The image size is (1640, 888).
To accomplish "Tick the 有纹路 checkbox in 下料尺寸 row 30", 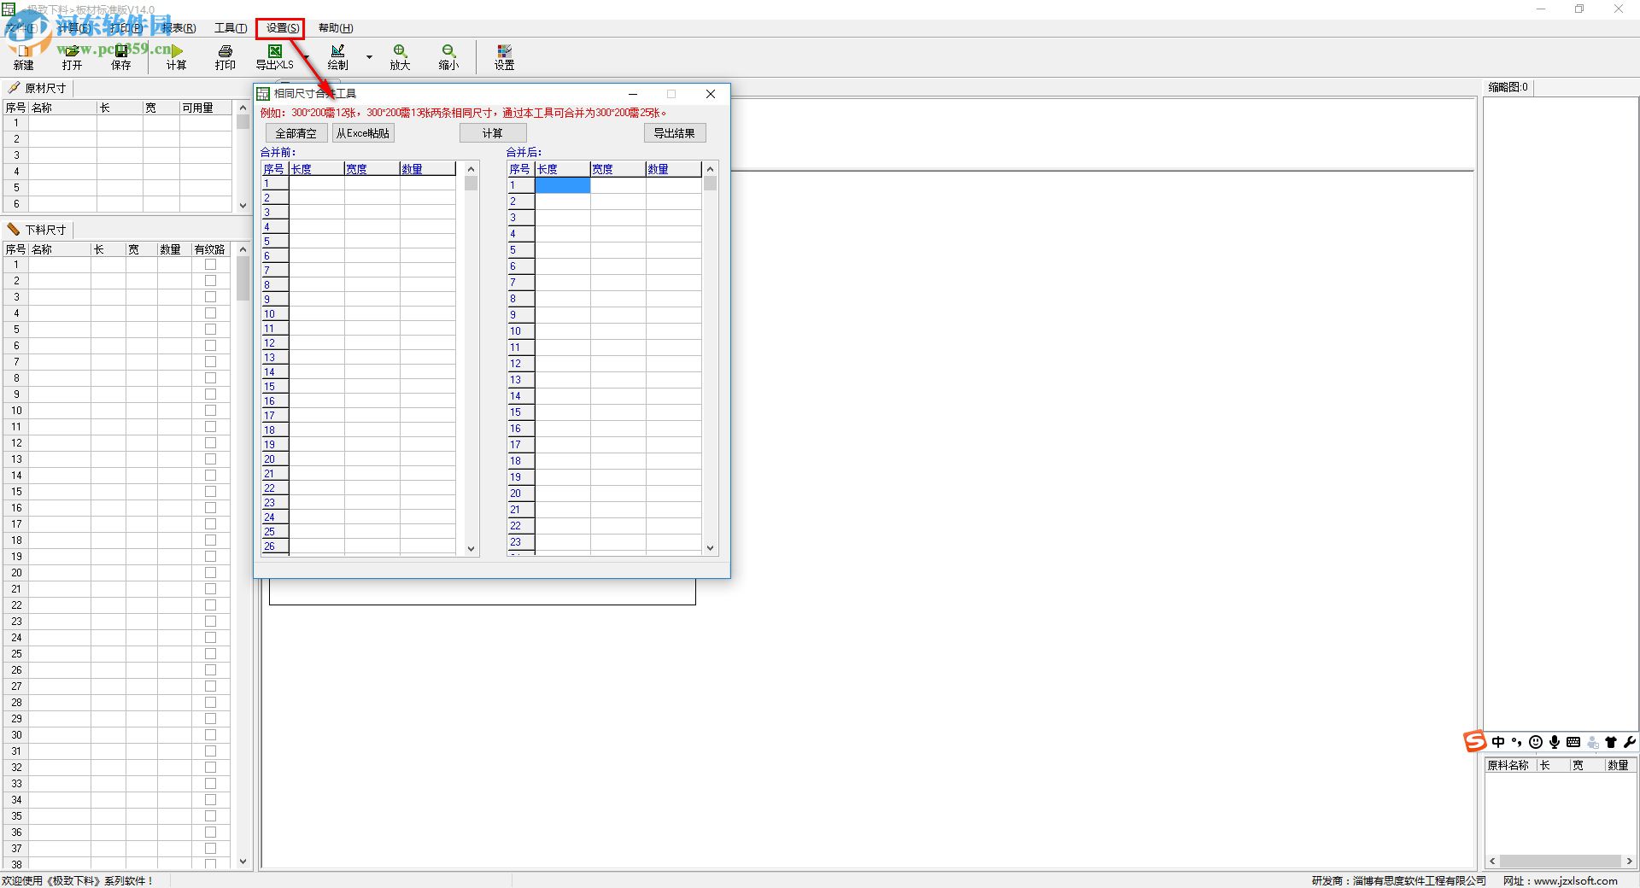I will click(210, 735).
